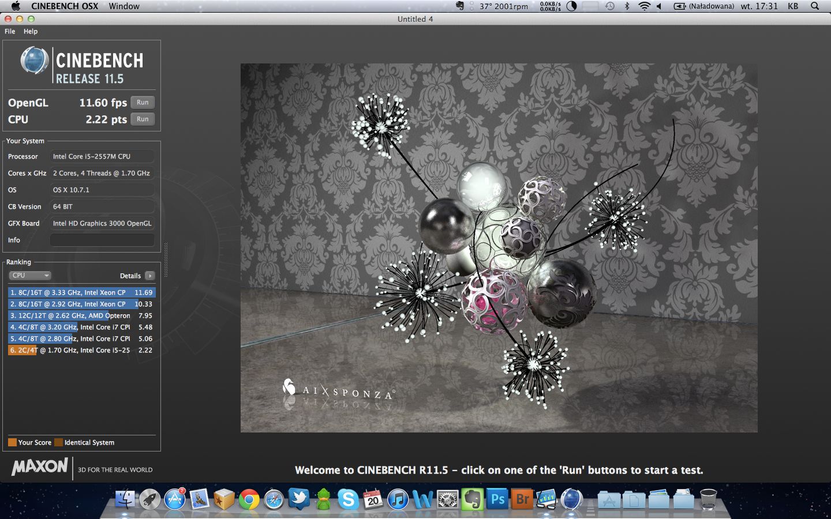Click the CB Version field 64 BIT
831x519 pixels.
(x=102, y=206)
